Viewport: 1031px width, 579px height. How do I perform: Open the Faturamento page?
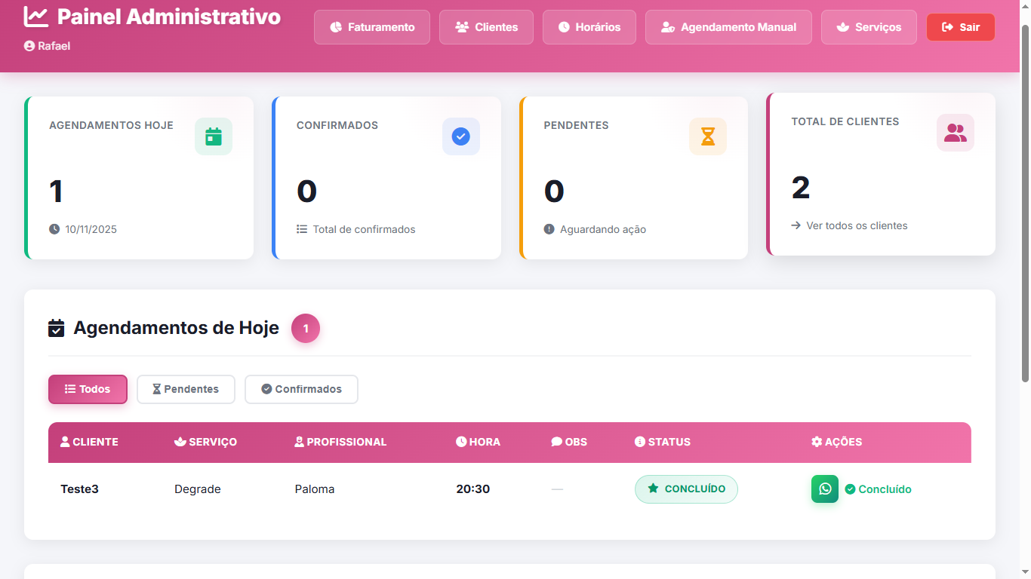pos(372,27)
